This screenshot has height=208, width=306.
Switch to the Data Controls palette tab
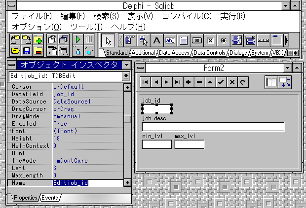point(209,53)
